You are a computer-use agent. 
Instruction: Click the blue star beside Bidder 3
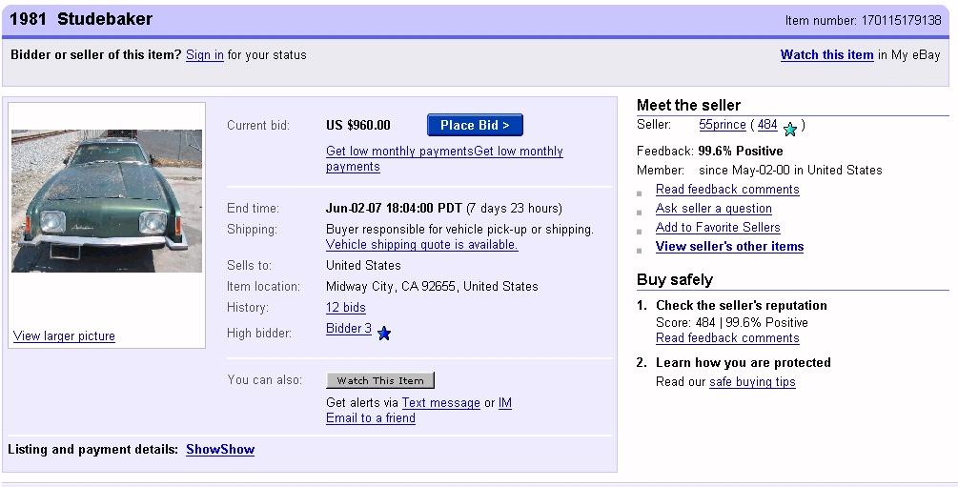(384, 333)
